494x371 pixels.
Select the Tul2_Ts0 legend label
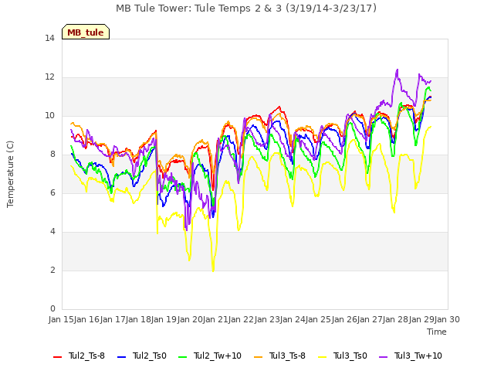149,356
